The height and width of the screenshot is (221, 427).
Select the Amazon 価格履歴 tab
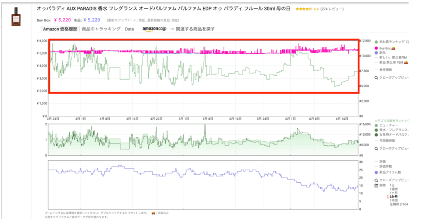(x=60, y=29)
